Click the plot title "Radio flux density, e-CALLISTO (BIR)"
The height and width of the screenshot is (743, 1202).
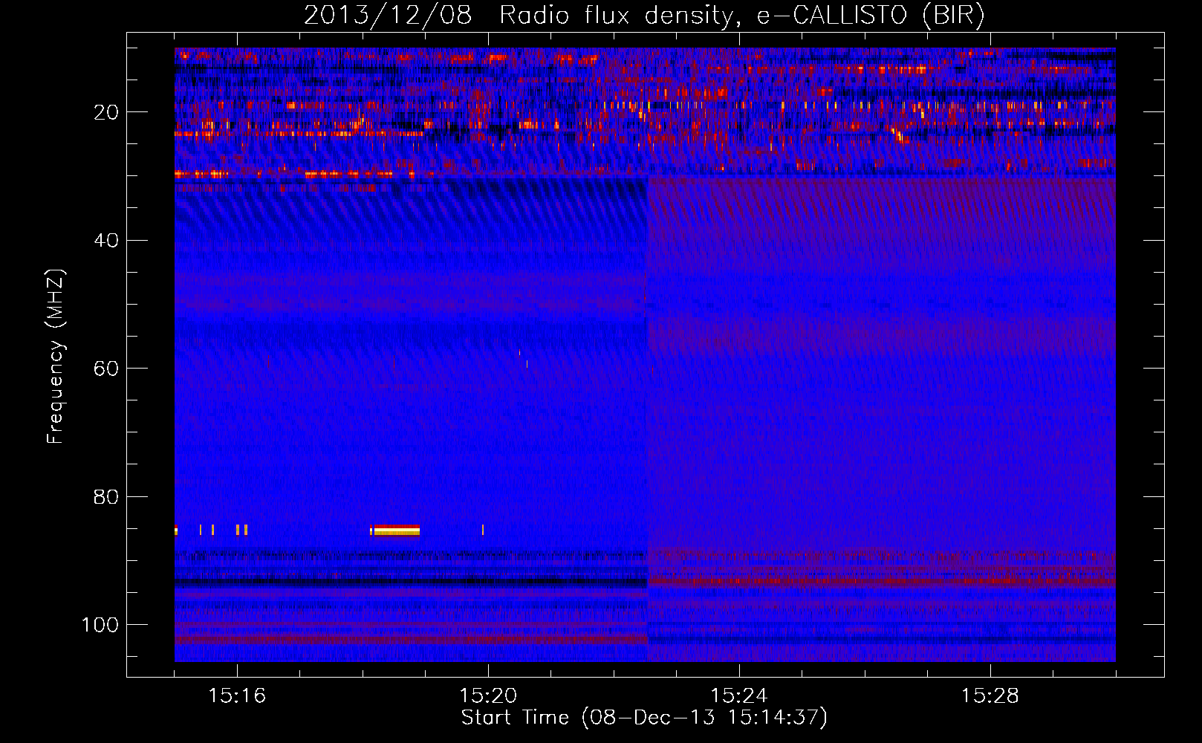click(741, 16)
